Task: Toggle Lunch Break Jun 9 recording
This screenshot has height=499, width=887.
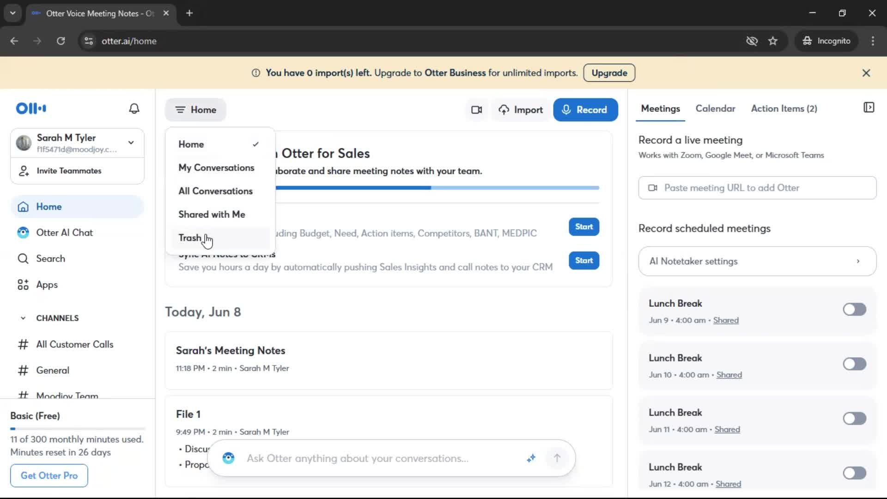Action: [x=854, y=309]
